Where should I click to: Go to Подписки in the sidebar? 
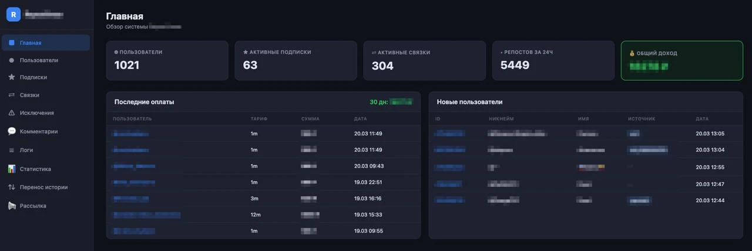tap(46, 77)
